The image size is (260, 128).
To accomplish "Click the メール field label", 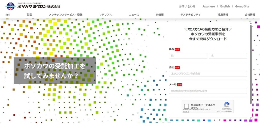I will 173,84.
